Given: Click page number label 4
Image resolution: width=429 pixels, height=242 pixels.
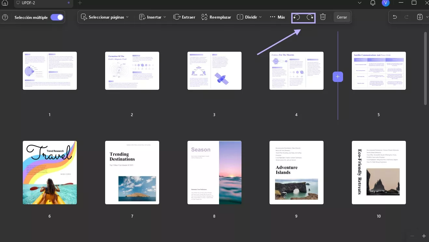Looking at the screenshot, I should point(296,115).
